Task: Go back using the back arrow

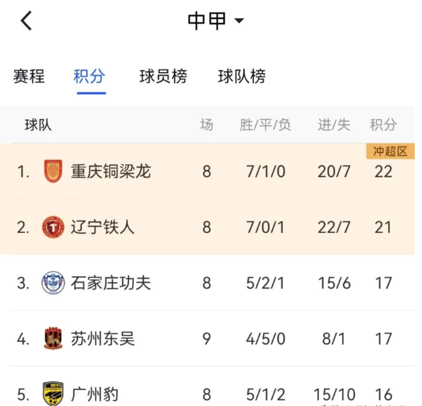Action: coord(26,21)
